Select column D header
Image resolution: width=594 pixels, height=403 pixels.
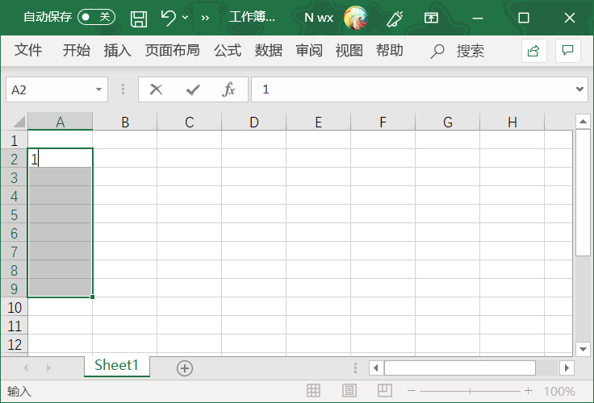click(x=253, y=122)
